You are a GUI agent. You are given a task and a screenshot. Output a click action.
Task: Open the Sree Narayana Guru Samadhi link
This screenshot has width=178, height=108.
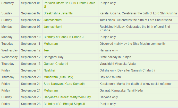[x=64, y=84]
